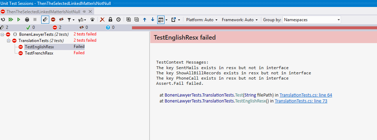Click failed icon beside TestFrenchResx

[21, 53]
